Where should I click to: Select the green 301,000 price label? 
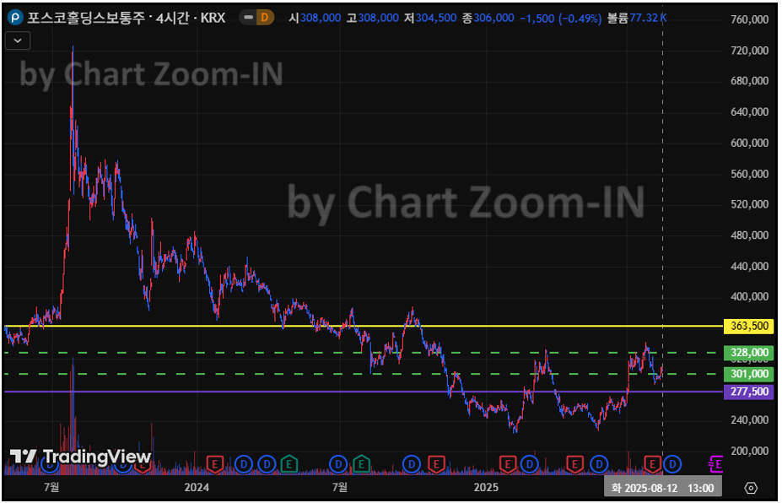[749, 374]
